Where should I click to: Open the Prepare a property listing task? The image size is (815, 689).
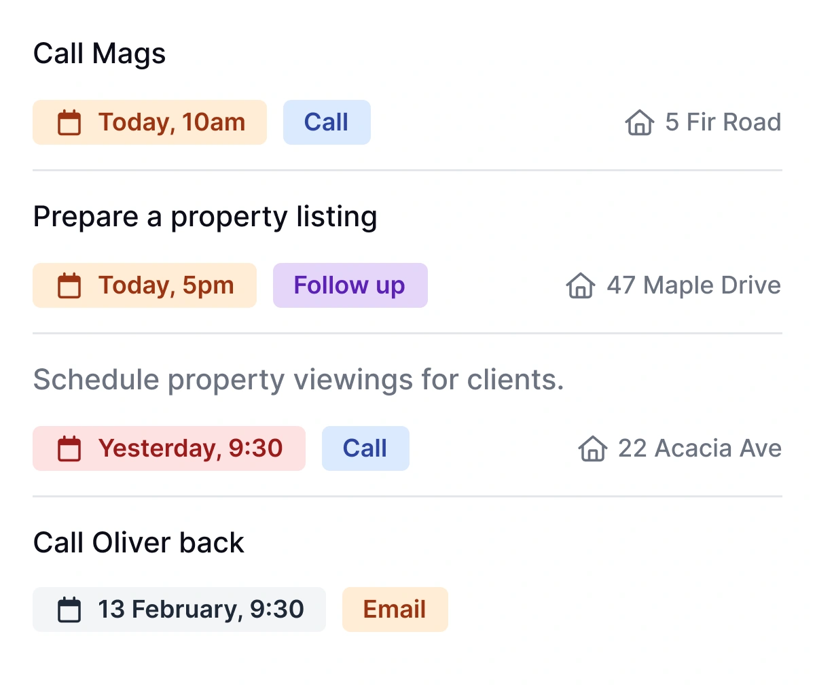(205, 216)
